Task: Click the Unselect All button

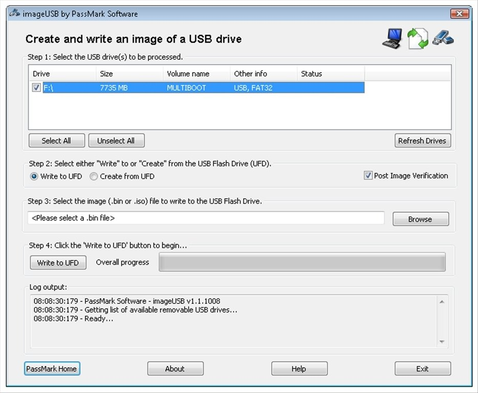Action: pos(117,141)
